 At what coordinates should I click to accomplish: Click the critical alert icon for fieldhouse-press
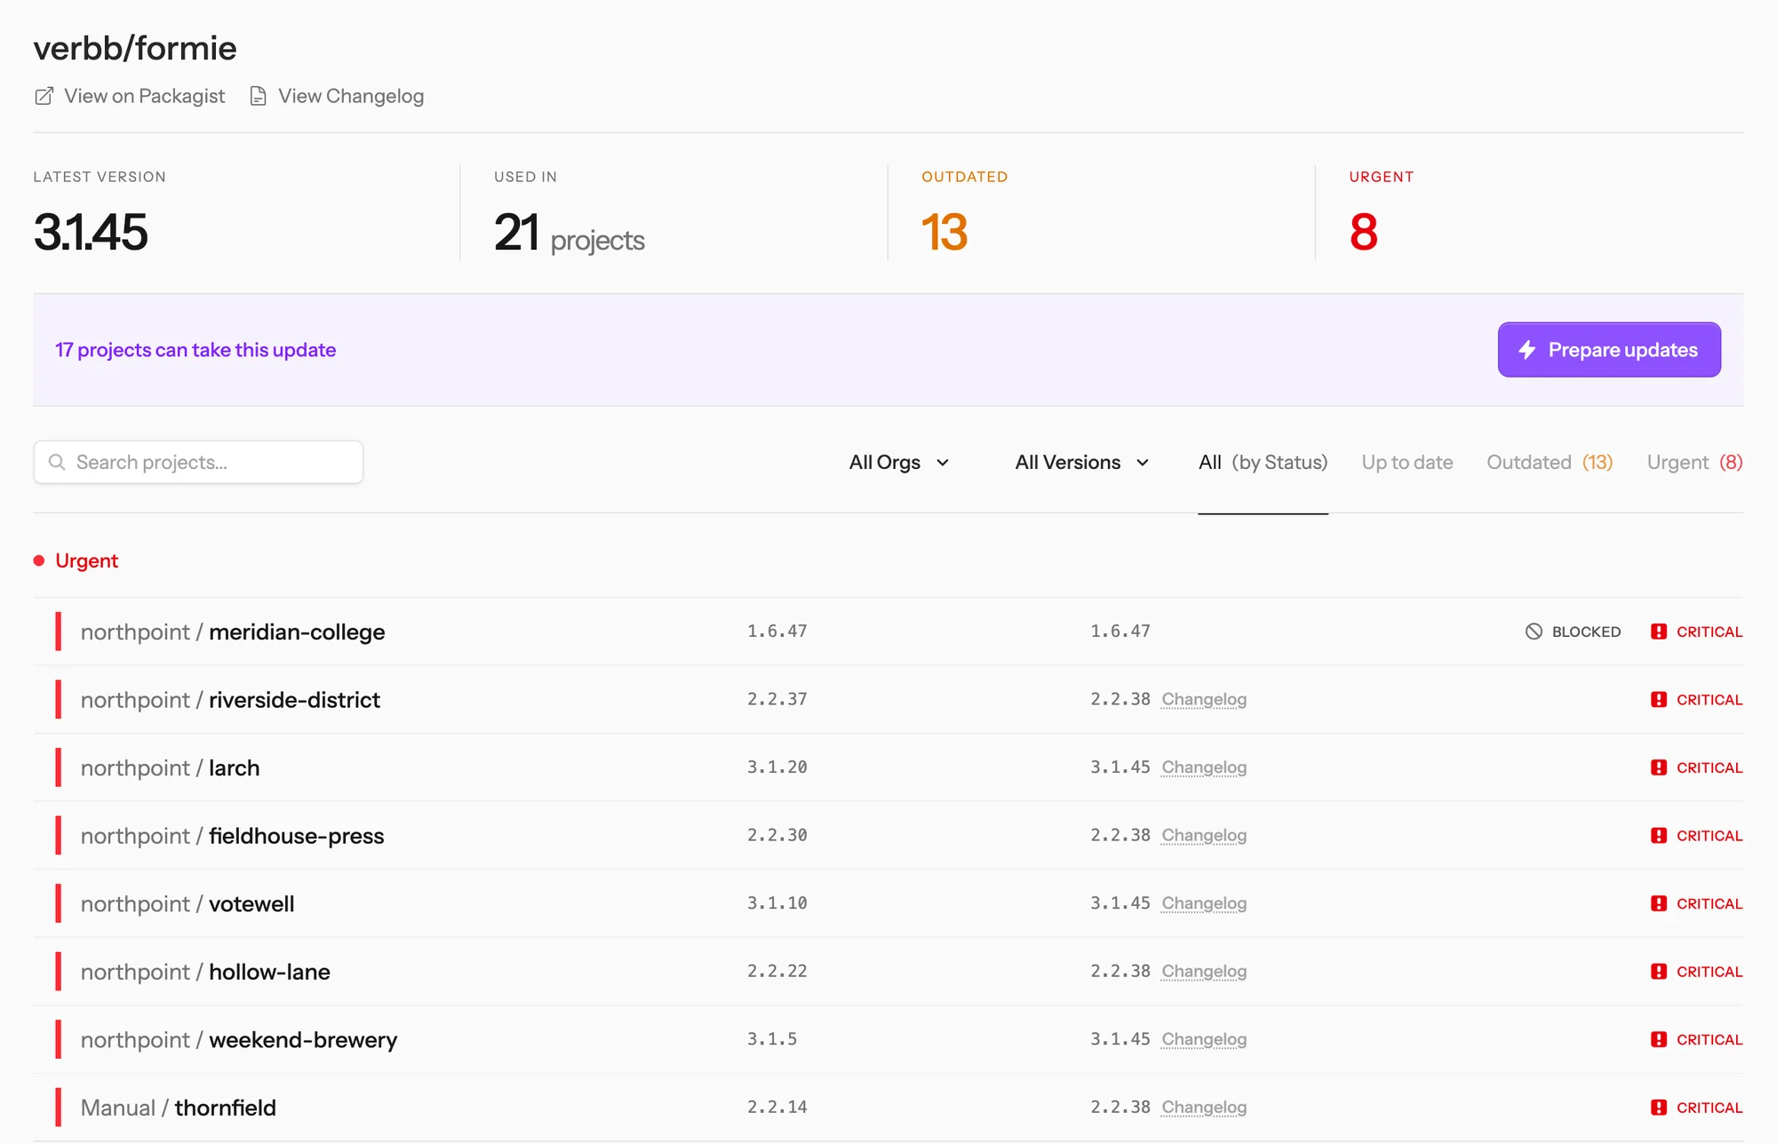(x=1658, y=836)
